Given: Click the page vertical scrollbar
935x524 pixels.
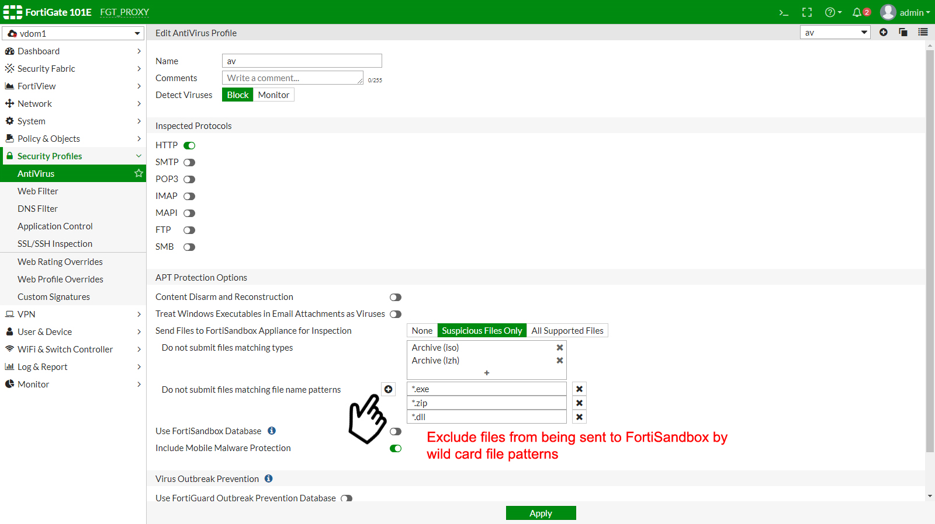Looking at the screenshot, I should (930, 251).
